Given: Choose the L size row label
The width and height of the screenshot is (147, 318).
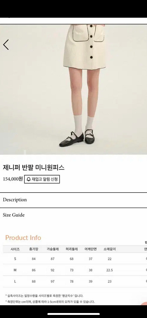Looking at the screenshot, I should (x=15, y=281).
